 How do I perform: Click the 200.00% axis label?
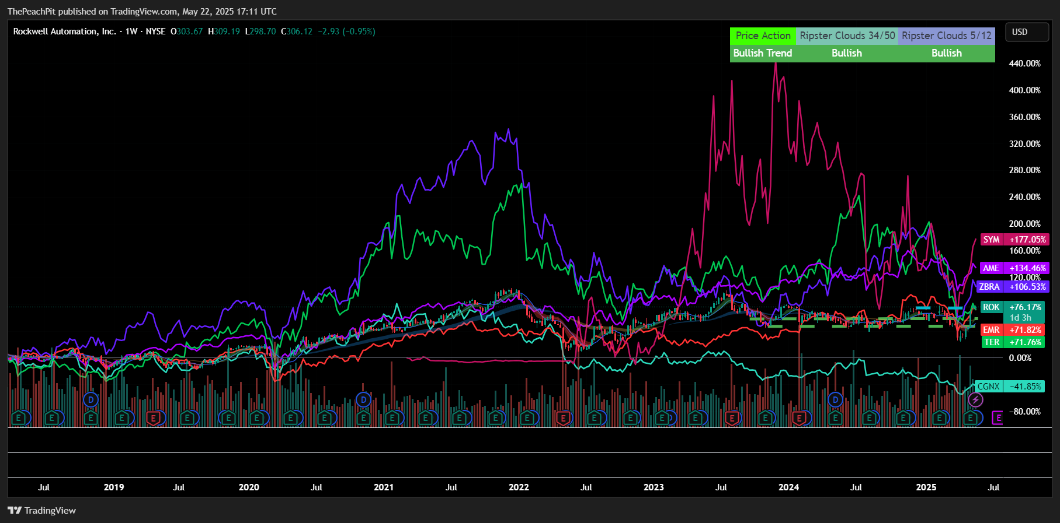(1025, 224)
